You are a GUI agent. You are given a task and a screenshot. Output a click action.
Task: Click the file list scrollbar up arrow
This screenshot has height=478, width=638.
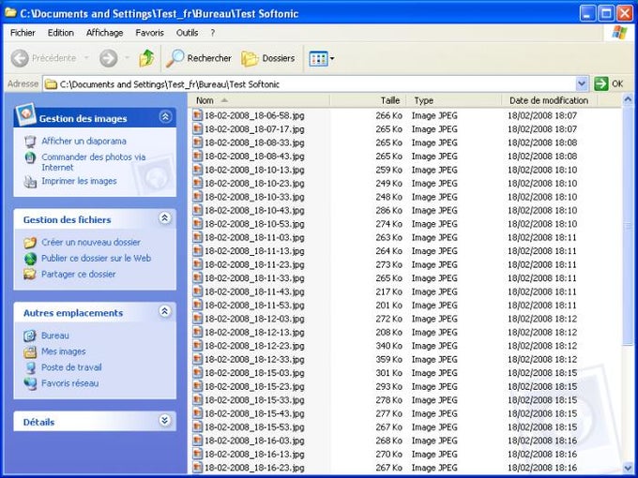(628, 99)
